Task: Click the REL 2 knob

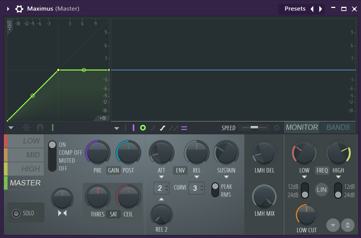Action: coord(161,215)
